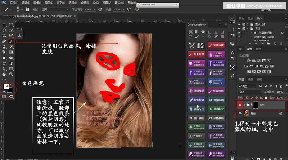The width and height of the screenshot is (288, 160).
Task: Switch to the 通道 tab
Action: point(251,79)
